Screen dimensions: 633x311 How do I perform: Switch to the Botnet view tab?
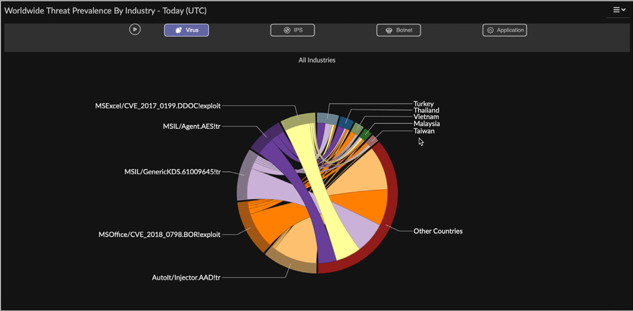[398, 30]
